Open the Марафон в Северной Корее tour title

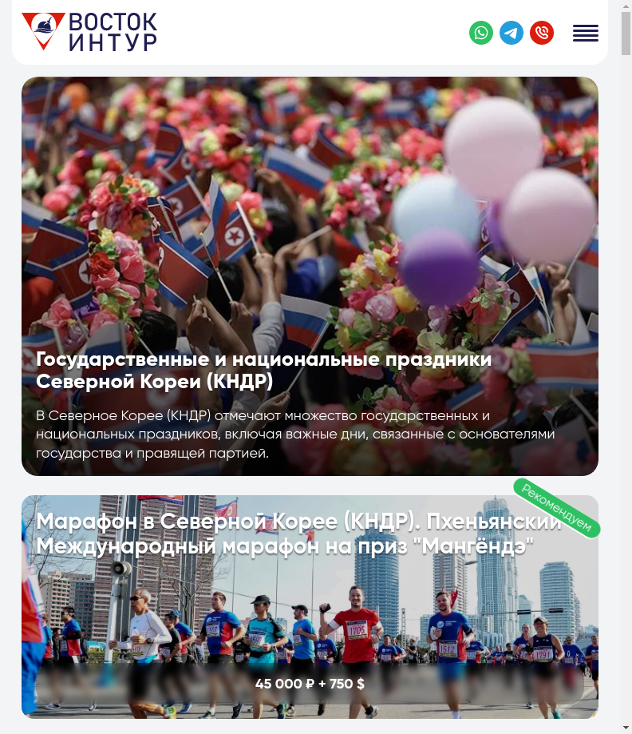[x=299, y=534]
